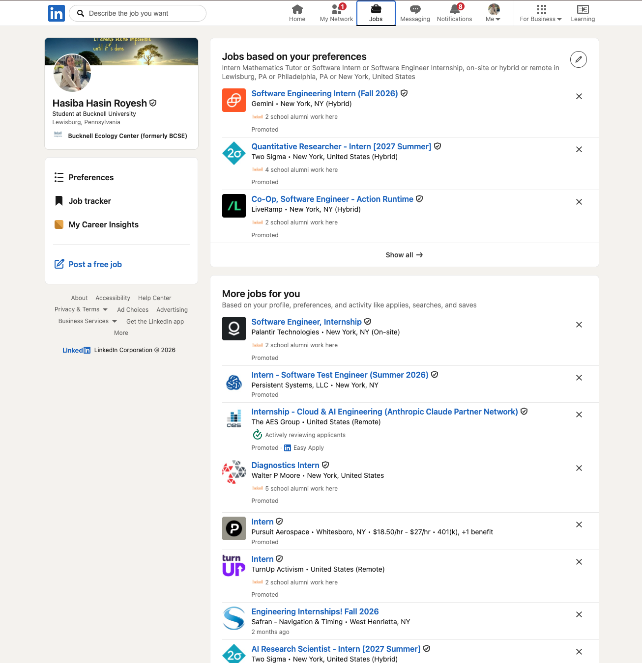Dismiss the Gemini Software Engineering Intern job
The image size is (642, 663).
[579, 96]
